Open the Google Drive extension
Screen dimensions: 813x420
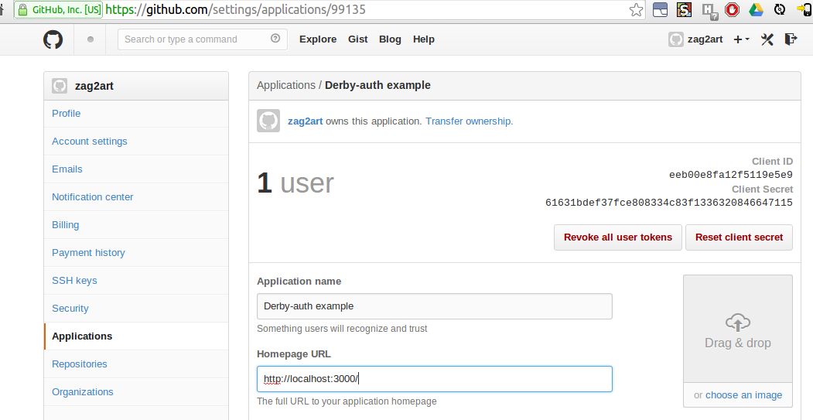pos(756,10)
